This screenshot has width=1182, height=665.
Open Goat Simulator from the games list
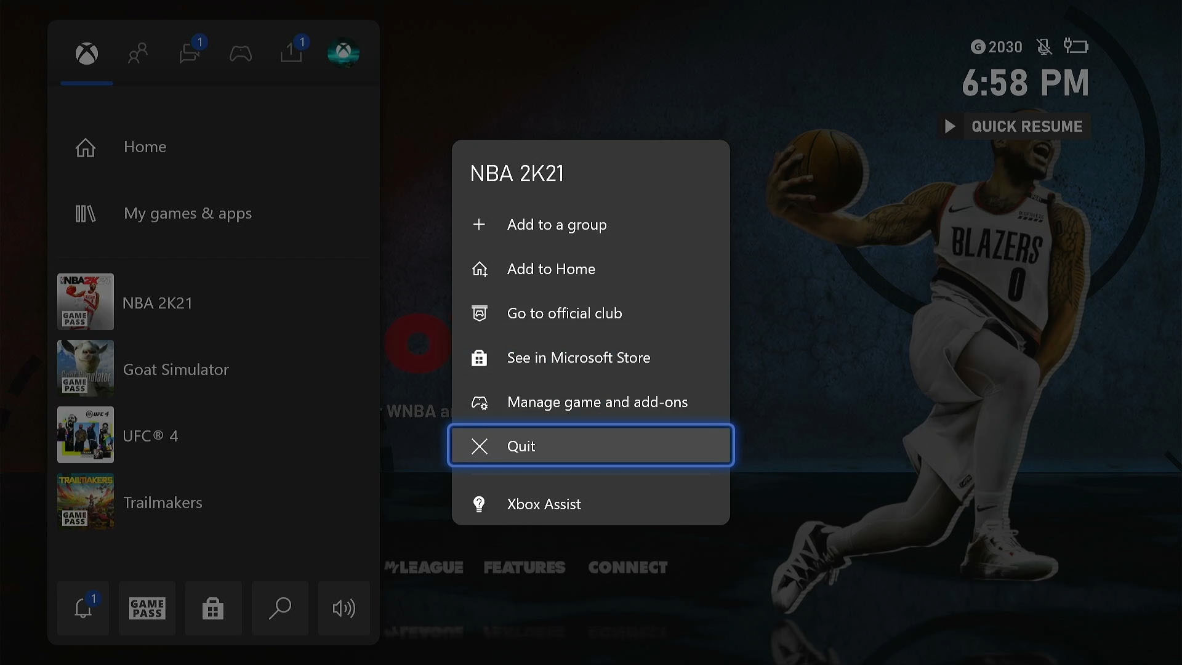(x=175, y=369)
